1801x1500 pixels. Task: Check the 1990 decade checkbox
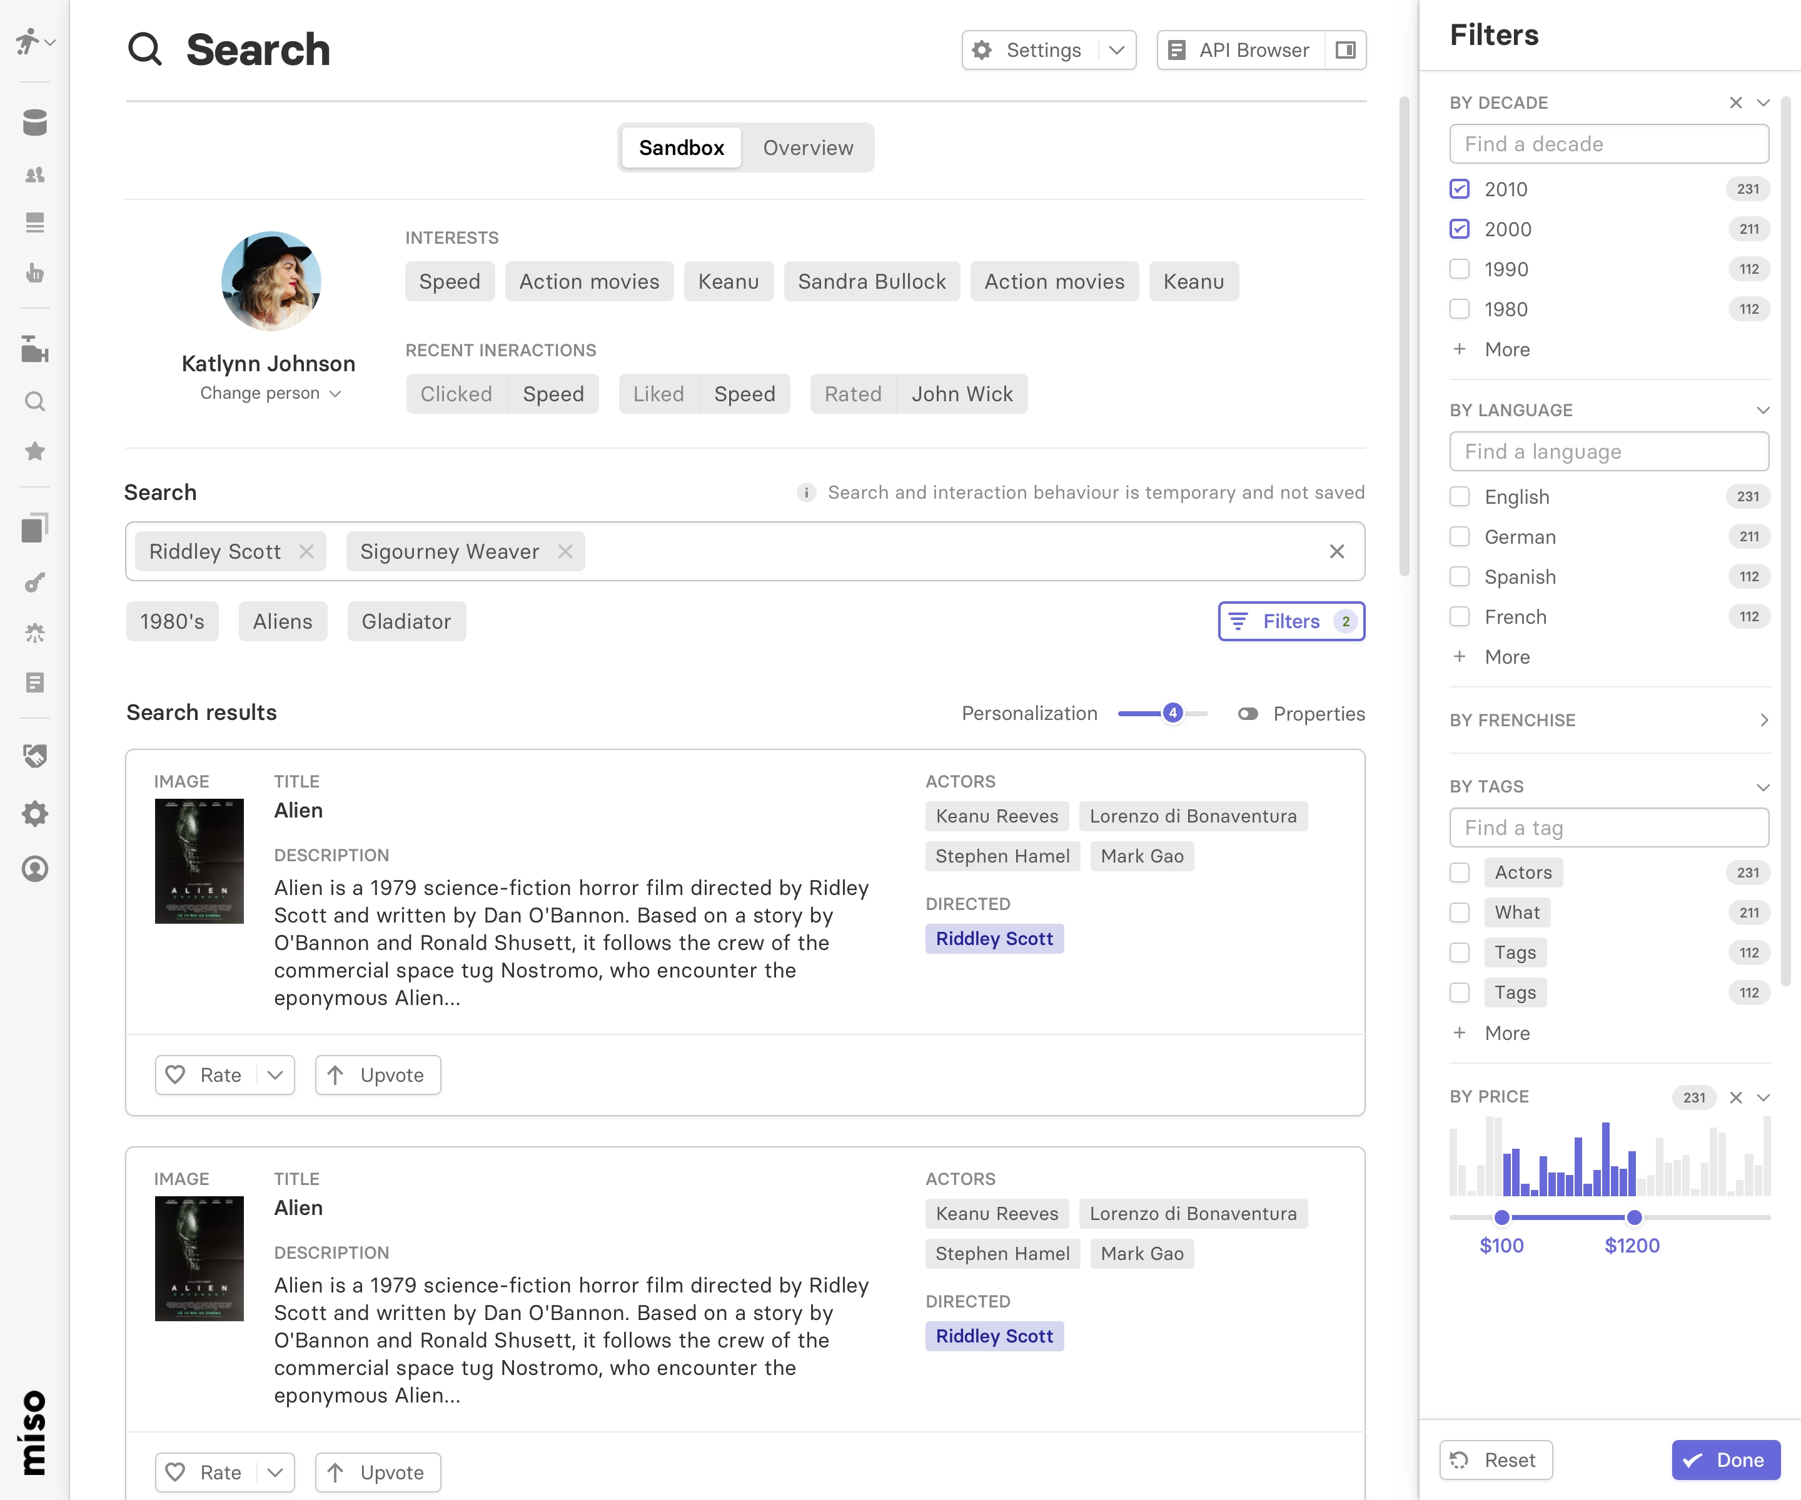point(1460,269)
